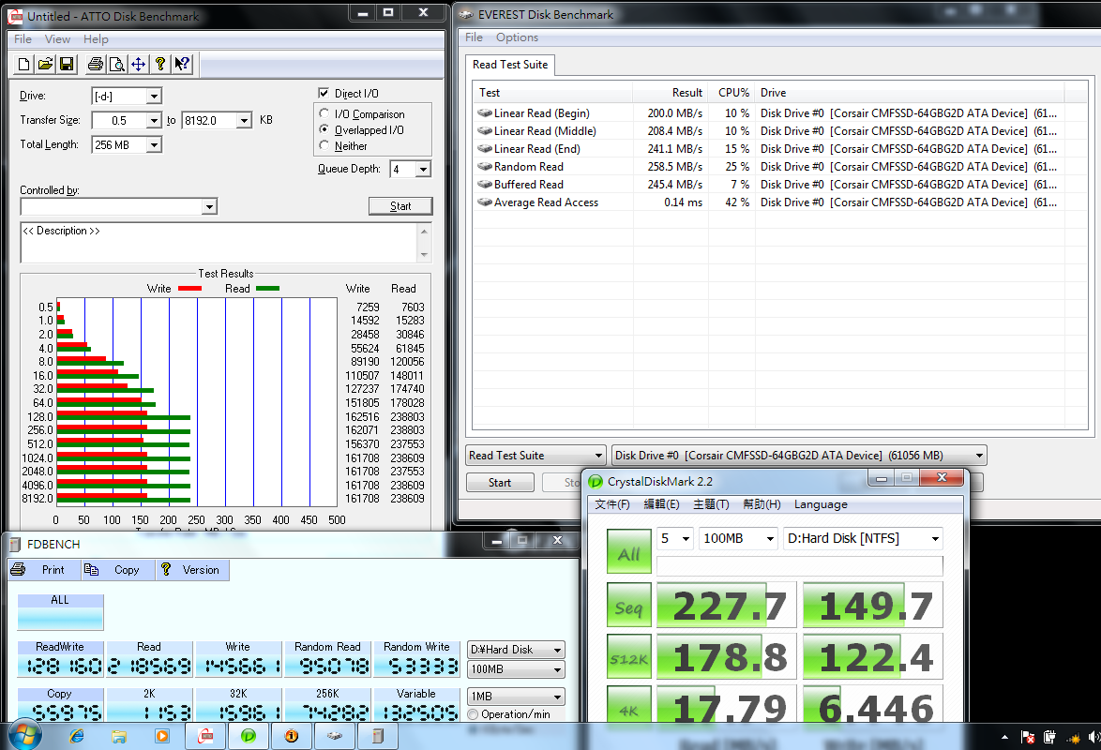The height and width of the screenshot is (750, 1101).
Task: Click the question icon beside Version in FDBENCH
Action: [166, 569]
